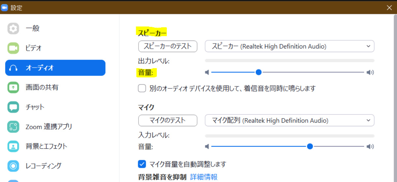Uncheck マイク音量を自動調整します checkbox

[142, 164]
